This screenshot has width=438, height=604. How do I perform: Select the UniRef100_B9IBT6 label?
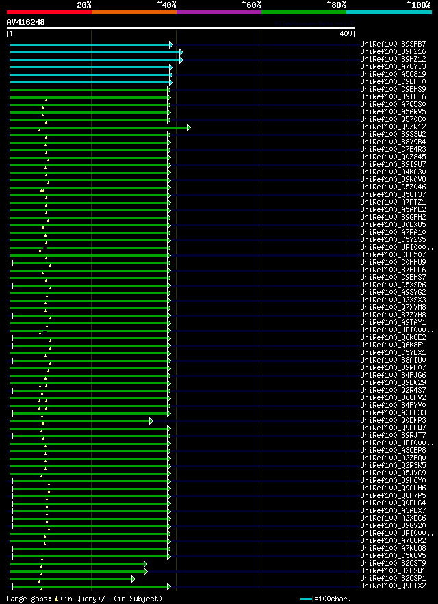[x=393, y=96]
